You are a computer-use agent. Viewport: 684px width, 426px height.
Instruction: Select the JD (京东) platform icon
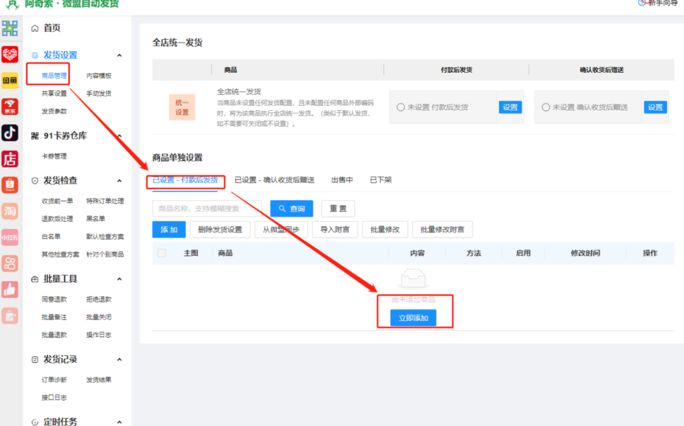(10, 106)
